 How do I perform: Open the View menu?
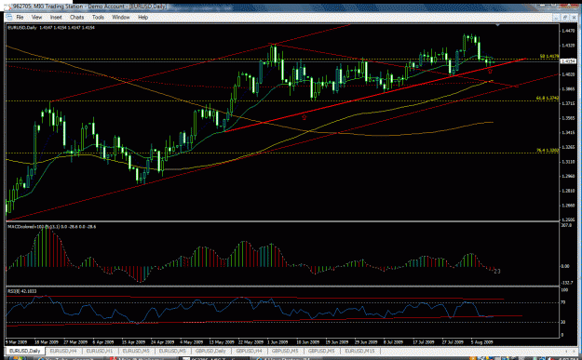(36, 17)
